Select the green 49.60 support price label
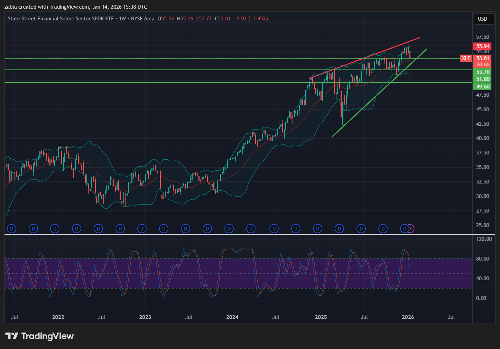Screen dimensions: 500x349 coord(482,87)
